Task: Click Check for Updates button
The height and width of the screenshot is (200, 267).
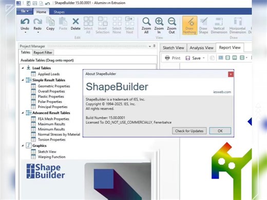Action: coord(189,131)
